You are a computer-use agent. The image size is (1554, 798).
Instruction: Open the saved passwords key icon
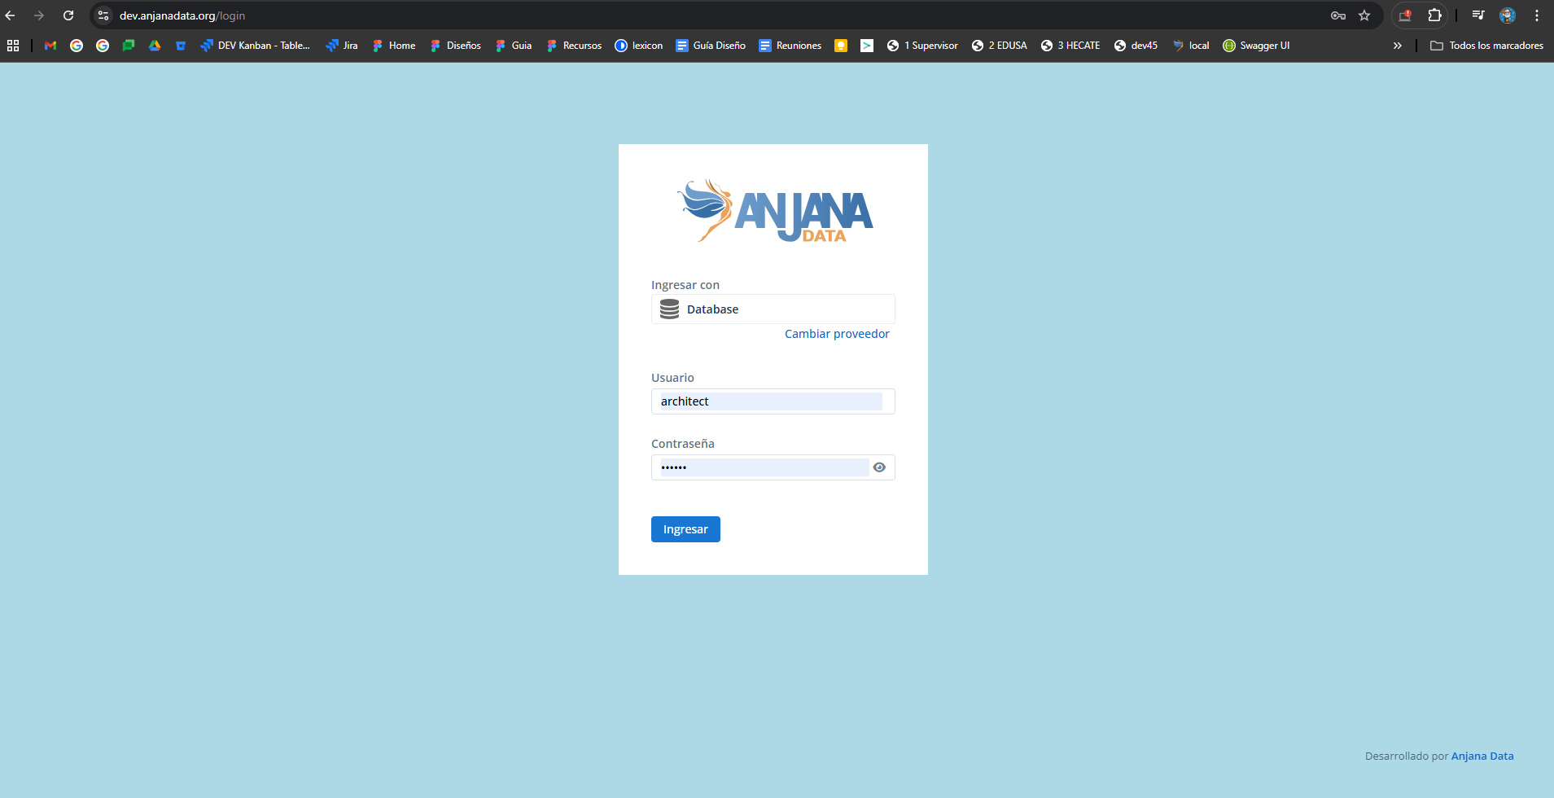click(1337, 15)
